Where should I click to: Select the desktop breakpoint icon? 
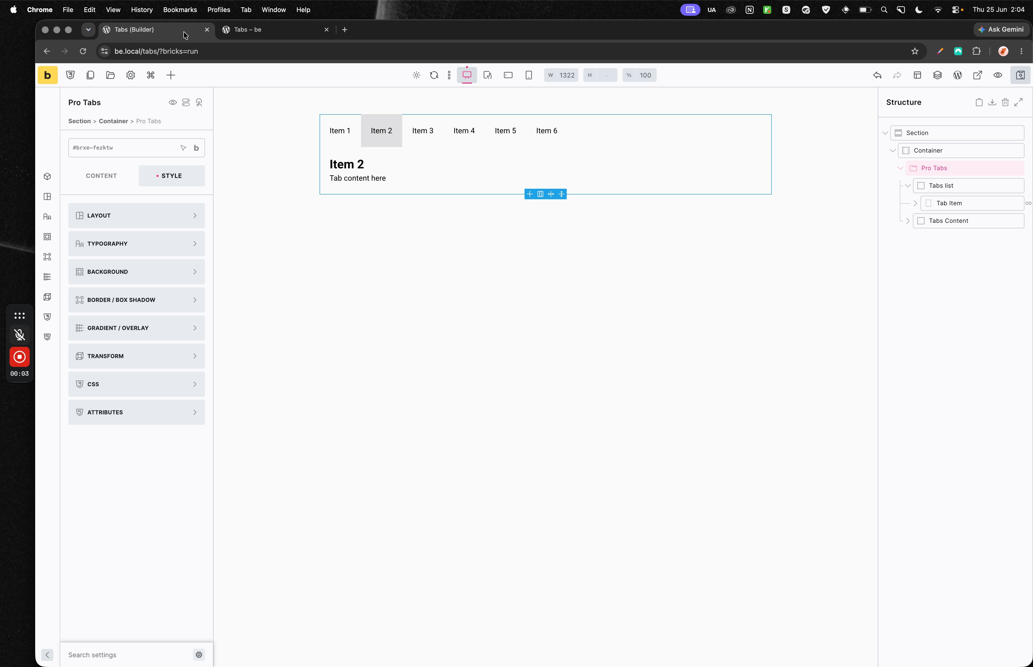(467, 75)
